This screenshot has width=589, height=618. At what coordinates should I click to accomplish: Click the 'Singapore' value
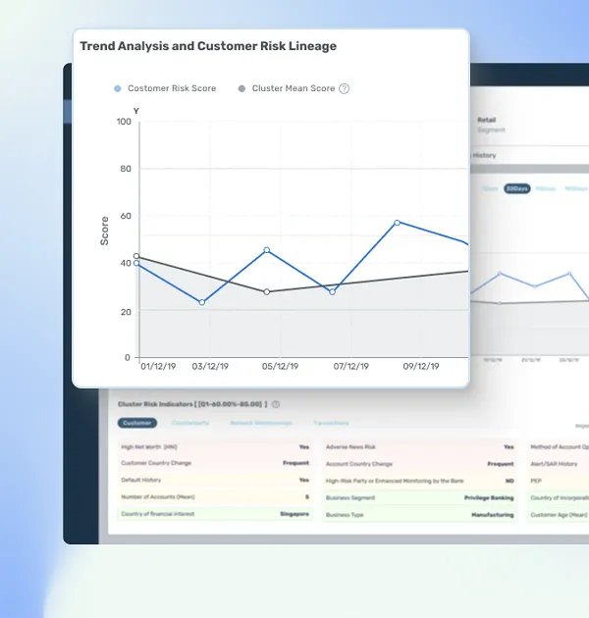(x=294, y=514)
